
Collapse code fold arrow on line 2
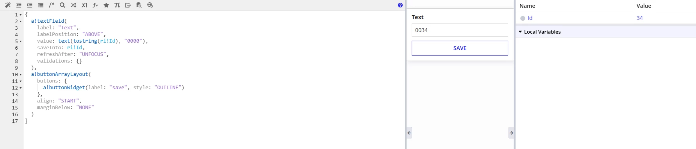[21, 22]
